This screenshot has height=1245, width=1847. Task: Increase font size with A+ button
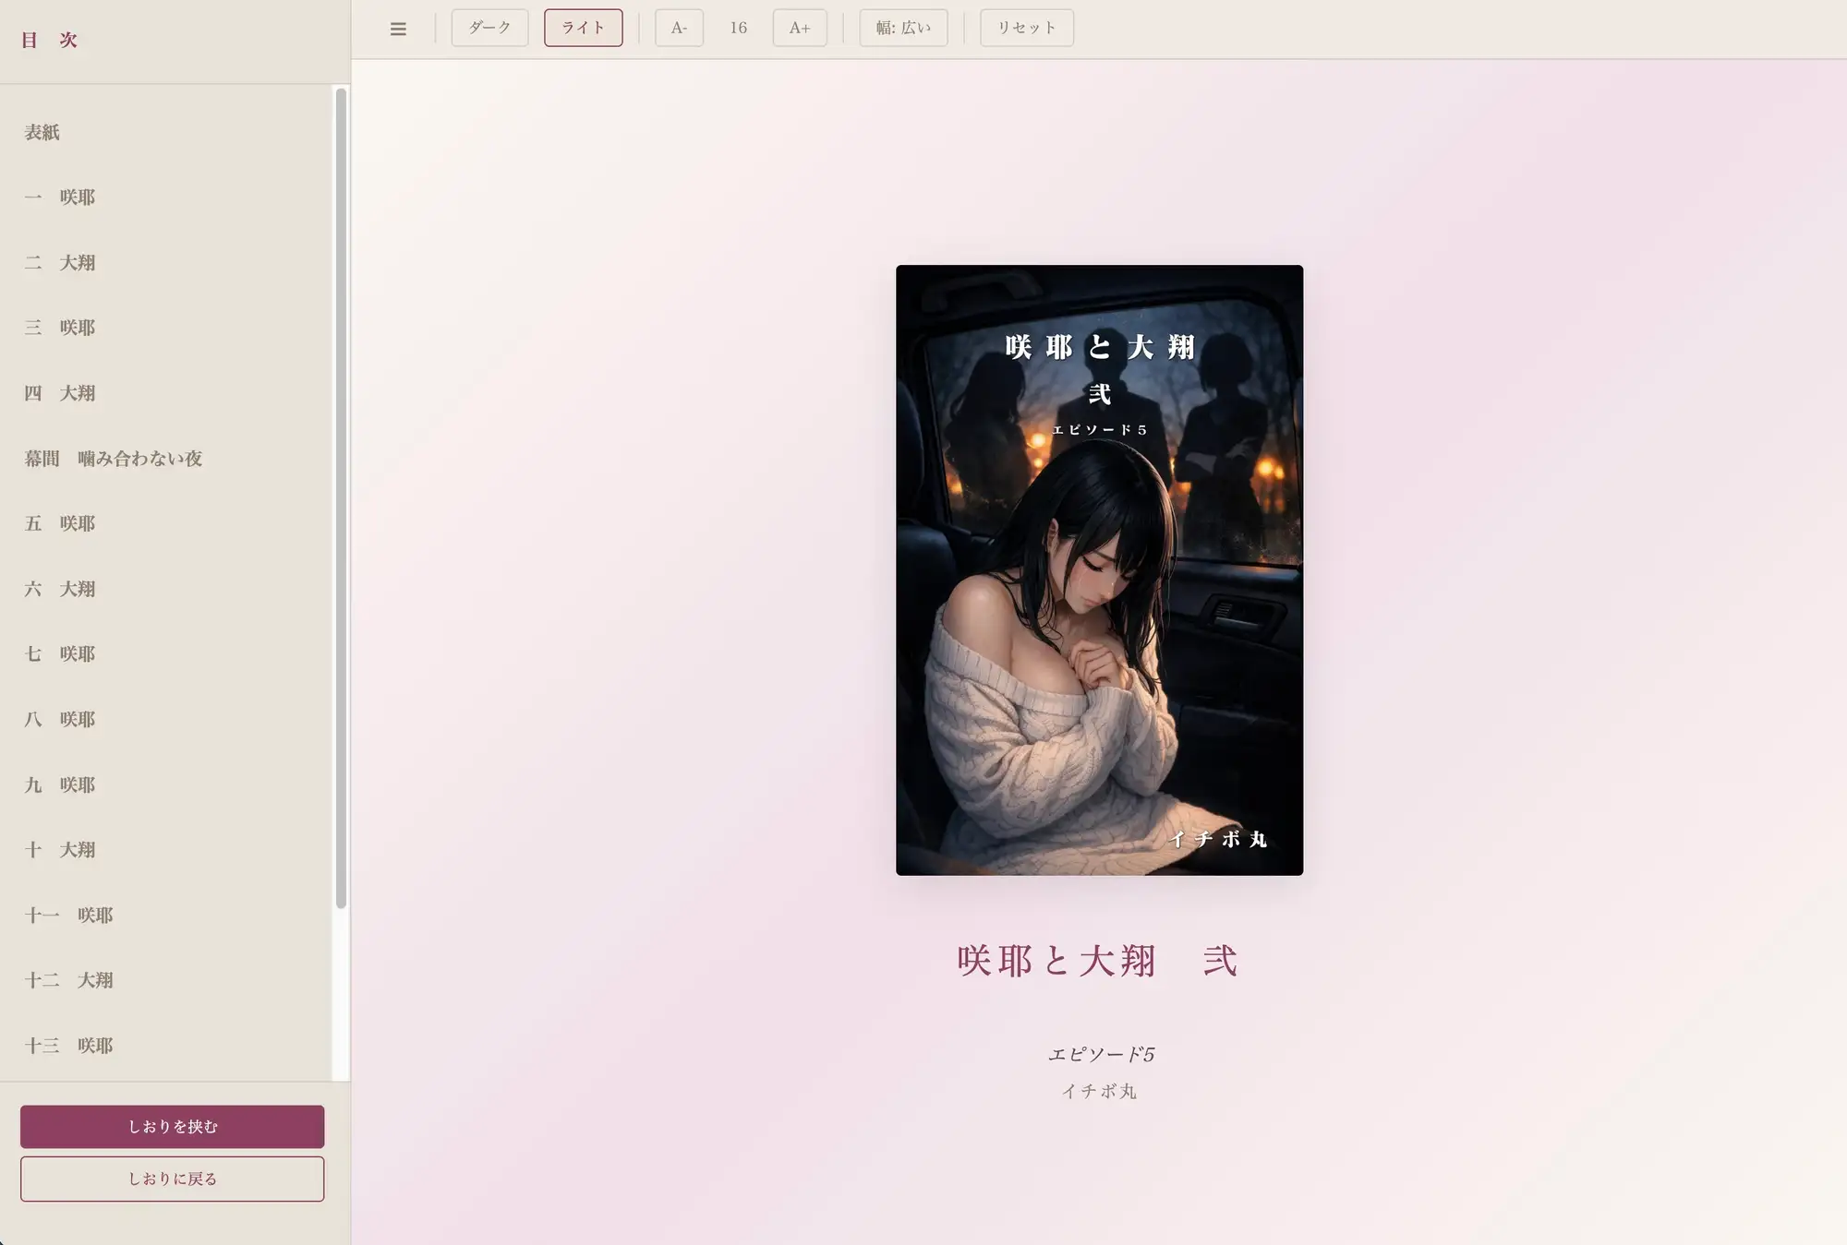click(799, 28)
